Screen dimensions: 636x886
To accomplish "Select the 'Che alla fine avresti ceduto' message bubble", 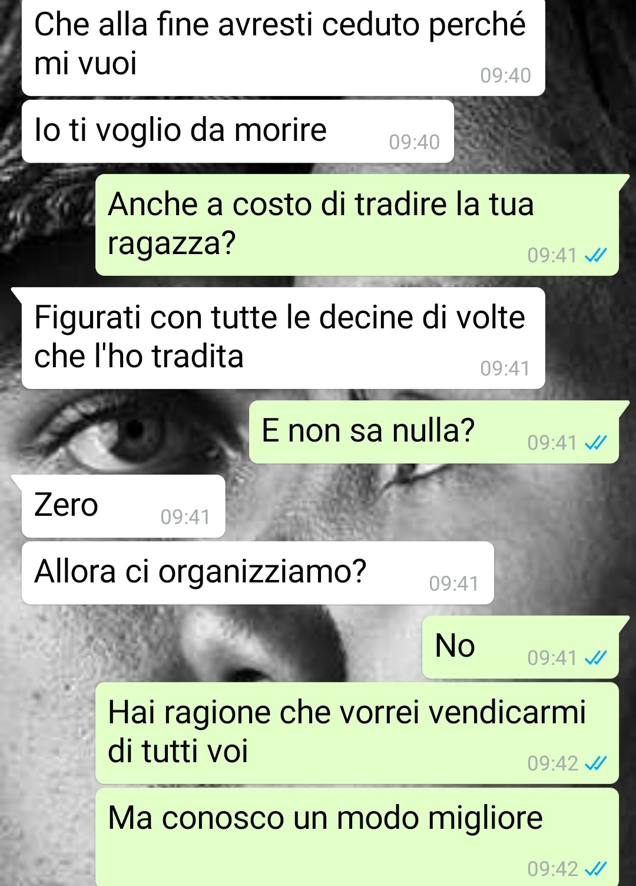I will point(283,47).
